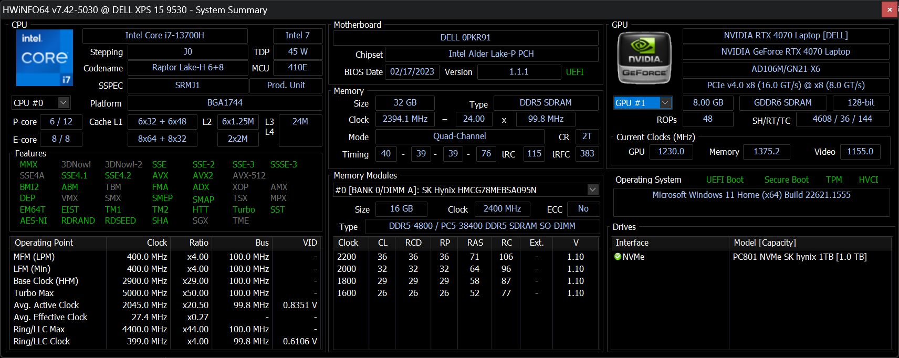Click the GPU memory size 8.00 GB

(708, 103)
